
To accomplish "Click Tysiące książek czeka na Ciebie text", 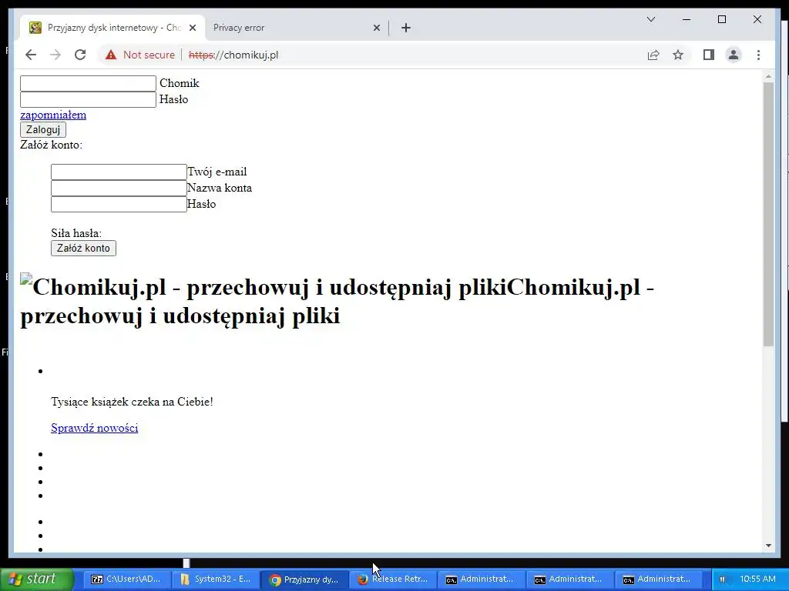I will (132, 402).
